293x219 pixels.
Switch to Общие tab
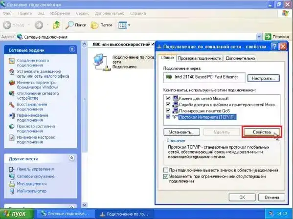(x=167, y=58)
